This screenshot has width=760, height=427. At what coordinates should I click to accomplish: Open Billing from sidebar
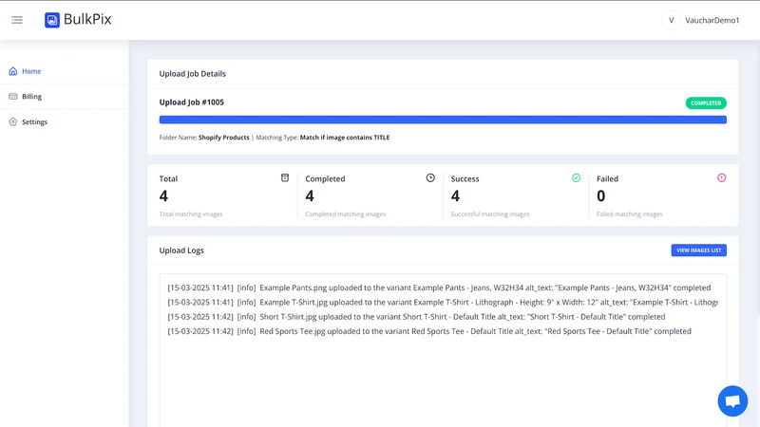31,97
